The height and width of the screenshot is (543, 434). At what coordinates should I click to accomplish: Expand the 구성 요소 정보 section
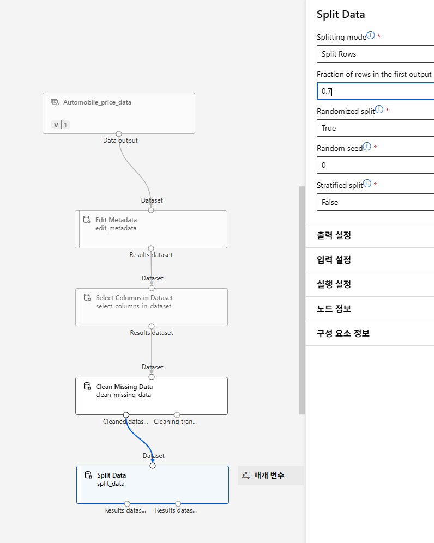tap(370, 333)
